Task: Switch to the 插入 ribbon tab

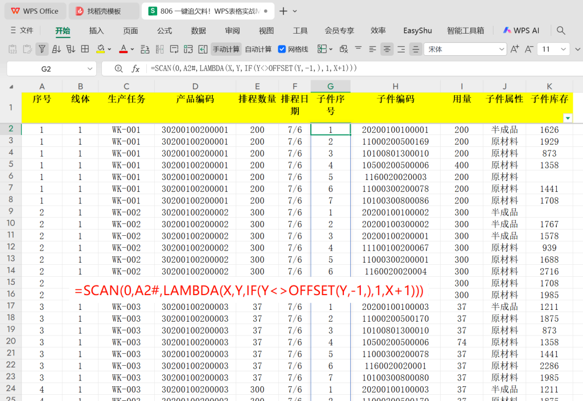Action: 96,31
